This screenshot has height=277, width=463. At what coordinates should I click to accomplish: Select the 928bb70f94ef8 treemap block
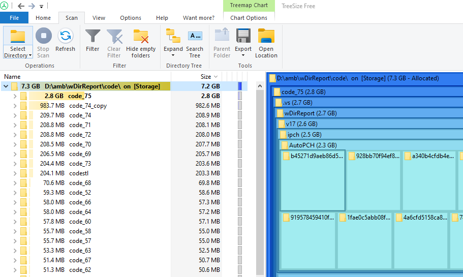tap(374, 181)
